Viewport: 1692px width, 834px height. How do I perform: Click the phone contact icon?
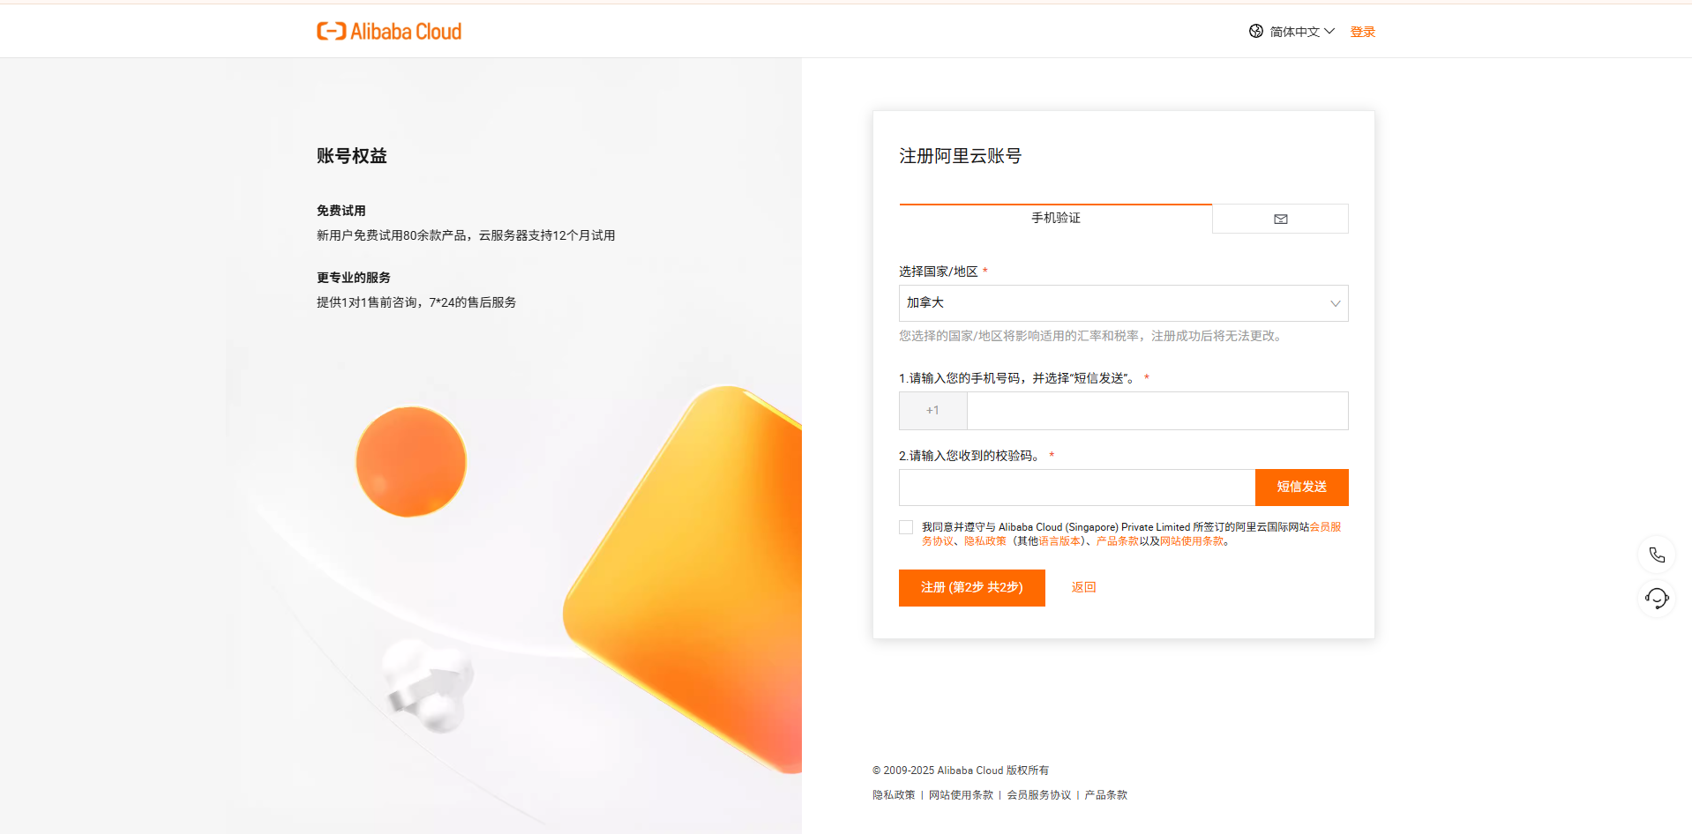pyautogui.click(x=1657, y=555)
